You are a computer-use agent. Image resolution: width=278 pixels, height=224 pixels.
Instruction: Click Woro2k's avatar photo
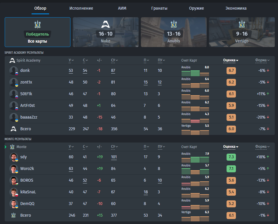[x=14, y=169]
